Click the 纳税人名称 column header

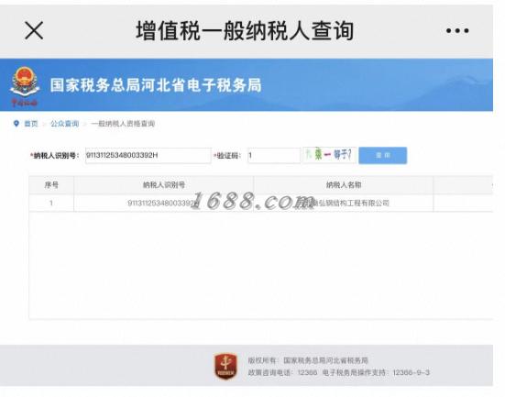click(x=344, y=185)
